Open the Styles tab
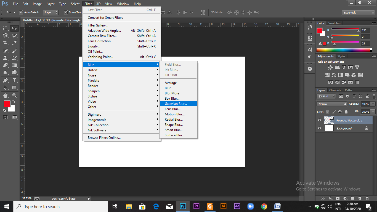 pos(341,56)
